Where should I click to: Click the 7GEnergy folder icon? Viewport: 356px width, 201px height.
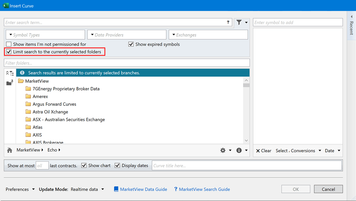(x=28, y=89)
